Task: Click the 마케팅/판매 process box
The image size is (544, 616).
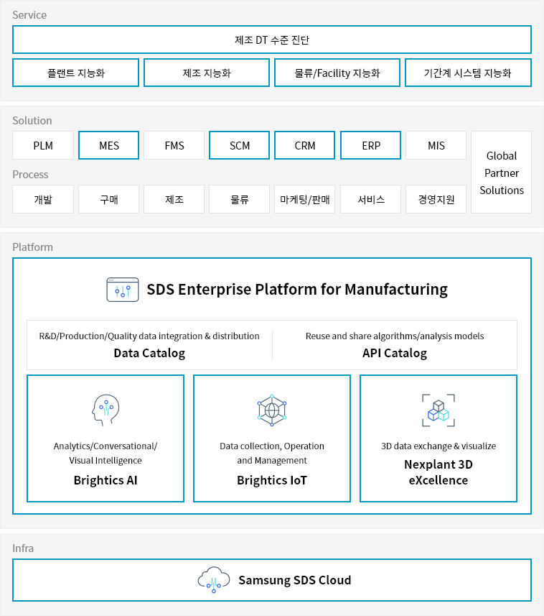Action: click(305, 199)
